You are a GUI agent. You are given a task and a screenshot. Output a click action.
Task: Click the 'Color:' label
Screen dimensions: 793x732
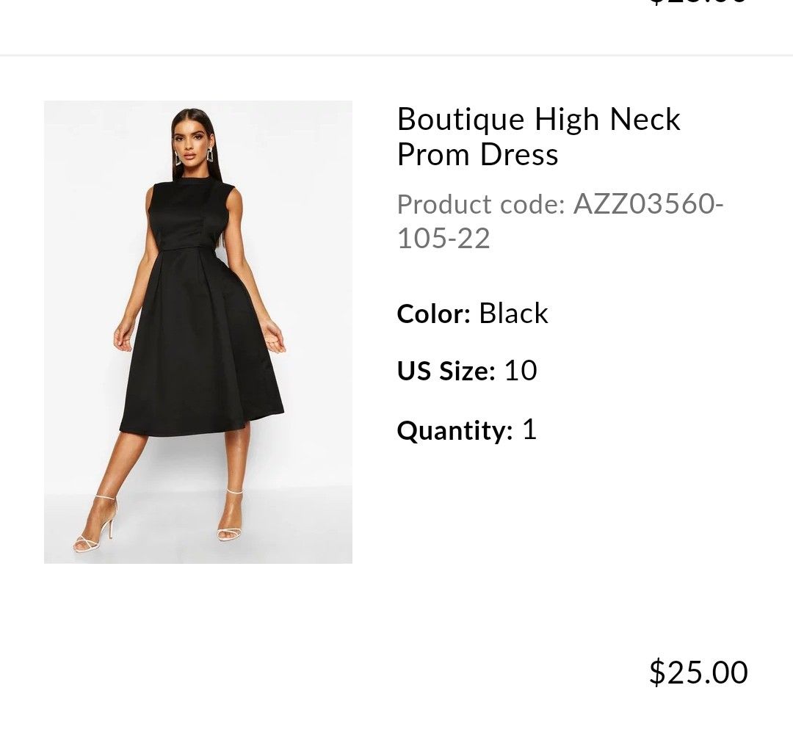pyautogui.click(x=433, y=314)
